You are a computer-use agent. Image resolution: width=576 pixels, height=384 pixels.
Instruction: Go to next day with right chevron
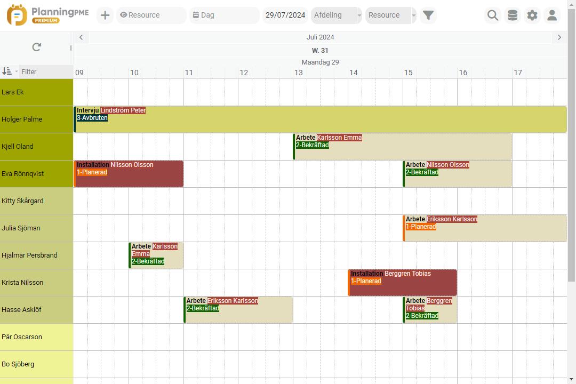[559, 37]
